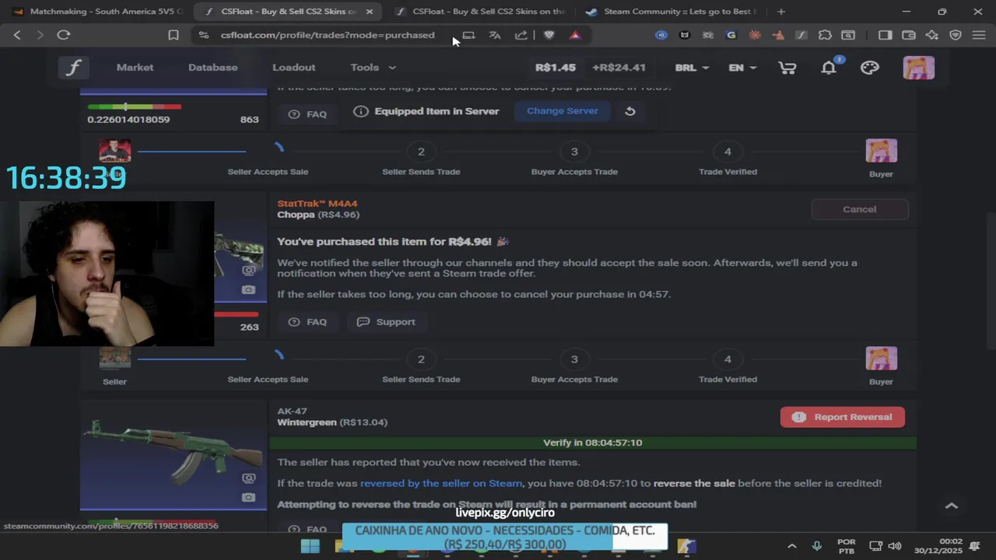
Task: Show hidden system tray icons chevron
Action: tap(791, 546)
